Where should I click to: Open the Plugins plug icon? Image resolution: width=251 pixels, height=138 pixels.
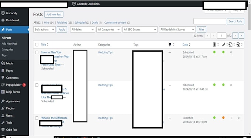3,108
